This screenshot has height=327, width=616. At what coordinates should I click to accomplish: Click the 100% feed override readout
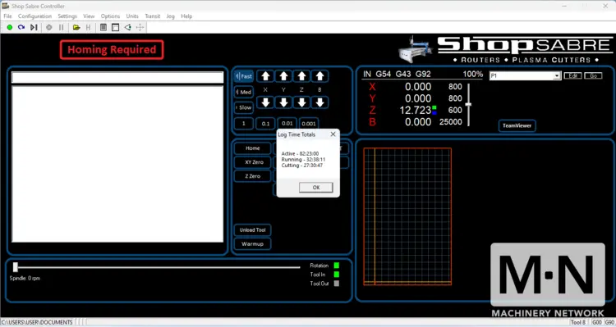coord(472,74)
